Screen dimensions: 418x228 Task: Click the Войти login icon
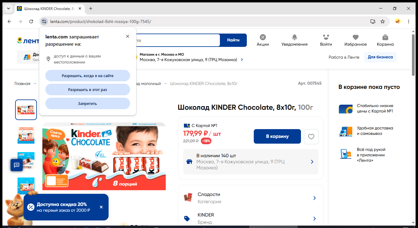click(326, 40)
